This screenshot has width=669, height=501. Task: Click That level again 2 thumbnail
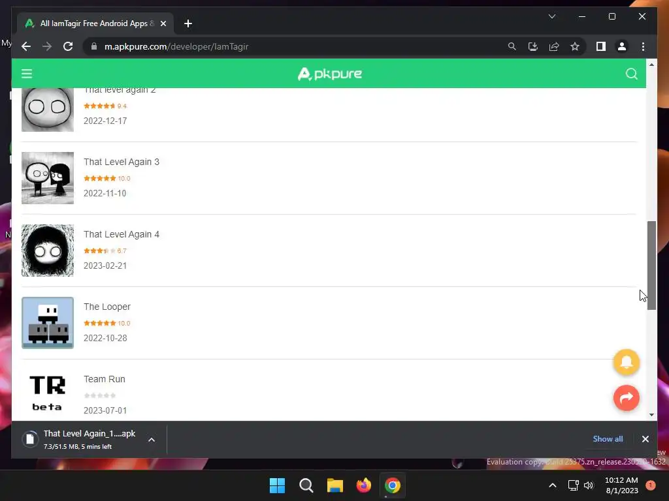pos(47,110)
